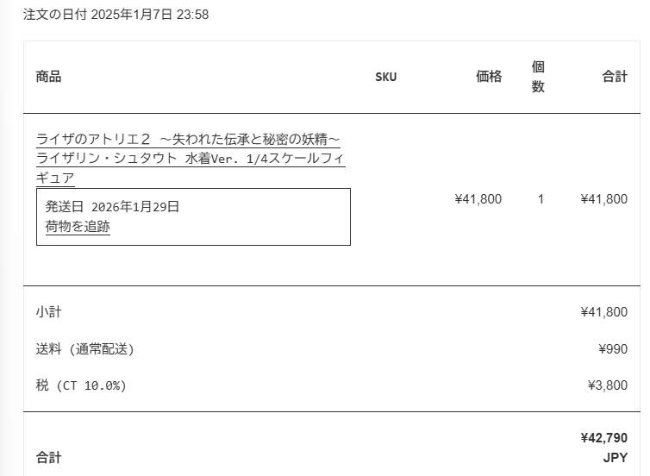Click the 小計 label
The image size is (650, 476).
48,311
